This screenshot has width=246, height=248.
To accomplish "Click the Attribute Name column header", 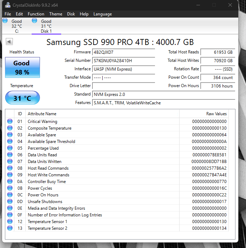I will [102, 114].
